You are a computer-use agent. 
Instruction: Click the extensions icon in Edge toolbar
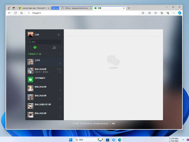[143, 13]
